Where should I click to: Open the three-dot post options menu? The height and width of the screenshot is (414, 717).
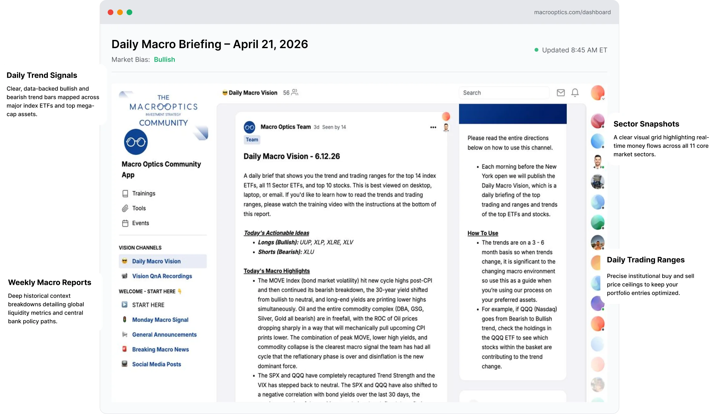433,127
